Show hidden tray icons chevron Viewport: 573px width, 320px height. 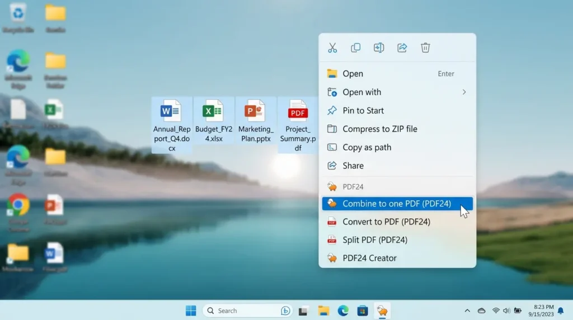tap(467, 311)
